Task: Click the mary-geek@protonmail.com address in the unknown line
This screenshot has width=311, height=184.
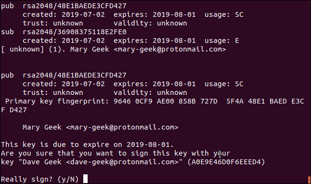Action: pos(170,50)
